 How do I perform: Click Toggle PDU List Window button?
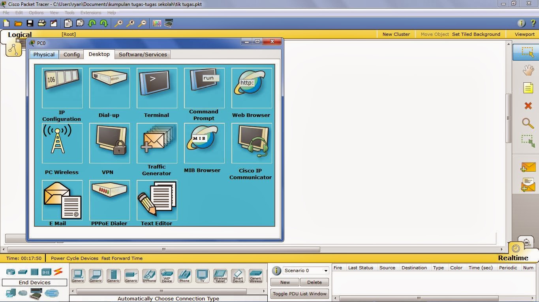[x=300, y=294]
